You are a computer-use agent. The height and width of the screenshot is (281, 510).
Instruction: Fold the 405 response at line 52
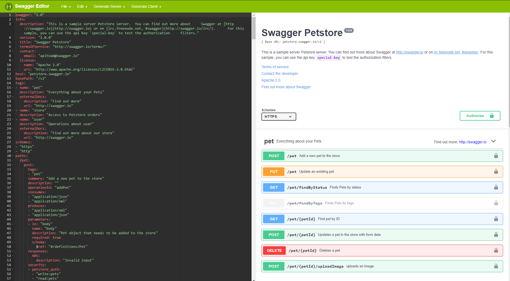[13, 256]
